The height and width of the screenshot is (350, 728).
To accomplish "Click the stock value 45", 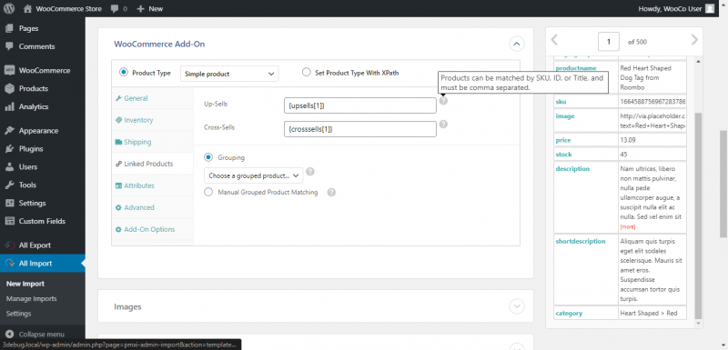I will 624,155.
